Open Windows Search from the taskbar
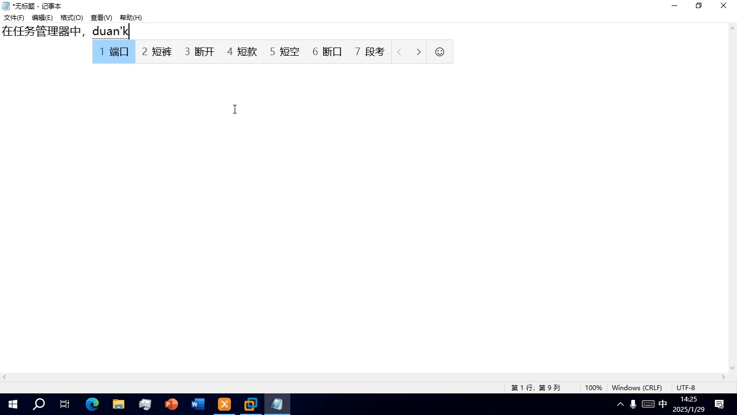The width and height of the screenshot is (737, 415). pyautogui.click(x=38, y=404)
